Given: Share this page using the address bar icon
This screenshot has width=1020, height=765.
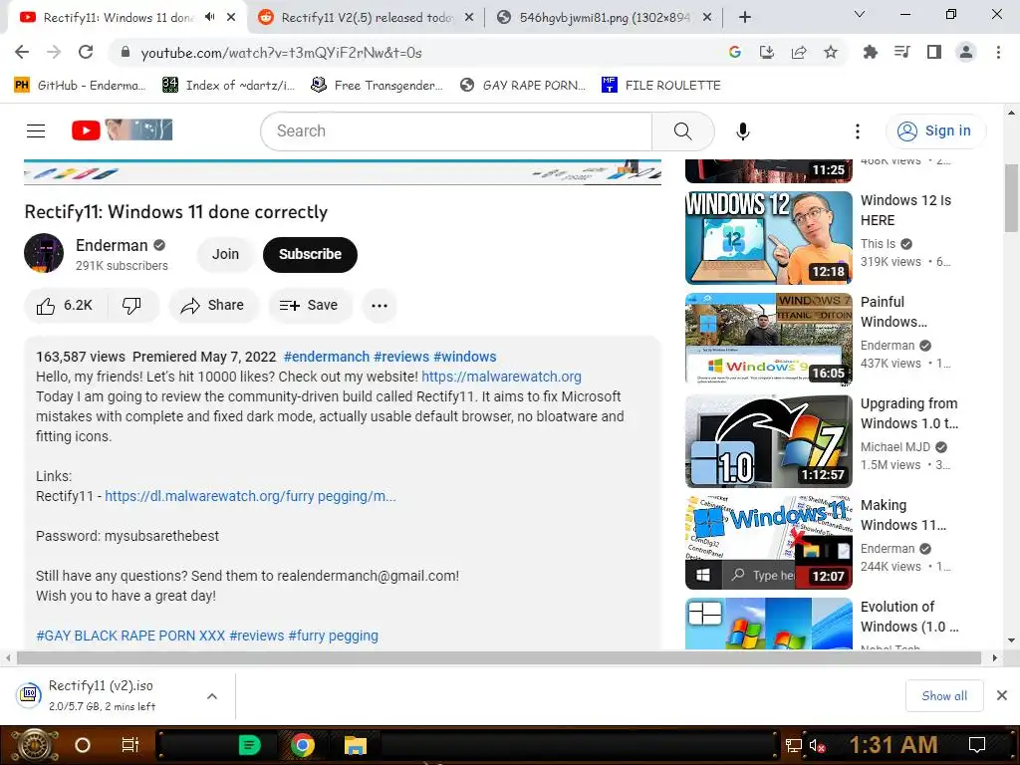Looking at the screenshot, I should [x=799, y=52].
